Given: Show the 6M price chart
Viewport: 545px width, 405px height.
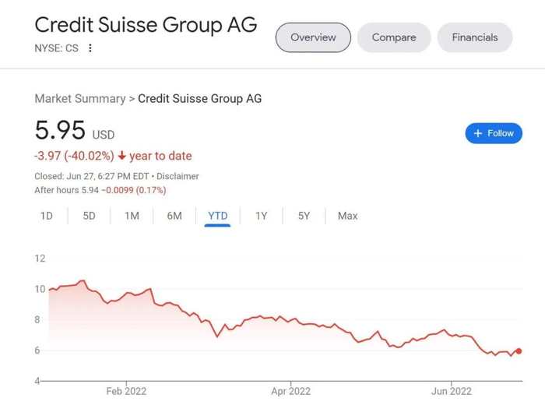Looking at the screenshot, I should 174,216.
